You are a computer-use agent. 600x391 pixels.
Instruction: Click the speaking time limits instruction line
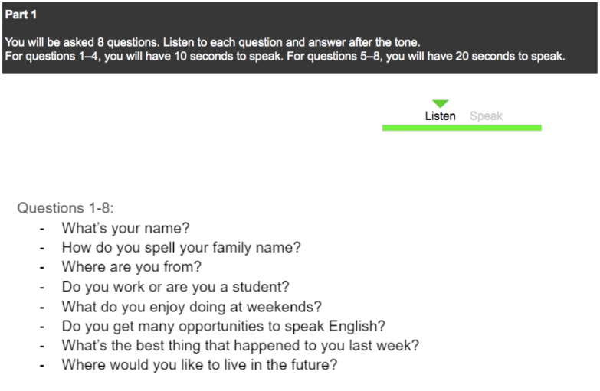coord(285,56)
